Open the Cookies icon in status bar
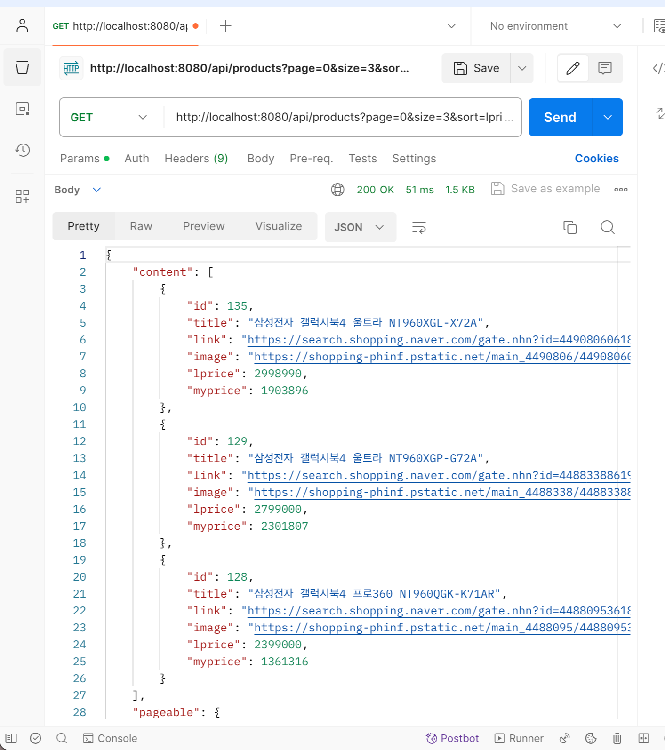Viewport: 665px width, 750px height. click(591, 738)
